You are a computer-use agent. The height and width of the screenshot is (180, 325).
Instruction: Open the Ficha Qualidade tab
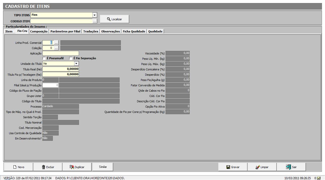(x=134, y=31)
